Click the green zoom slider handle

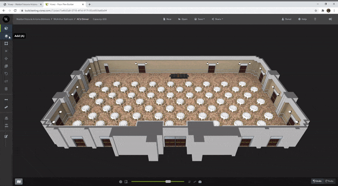(x=168, y=182)
